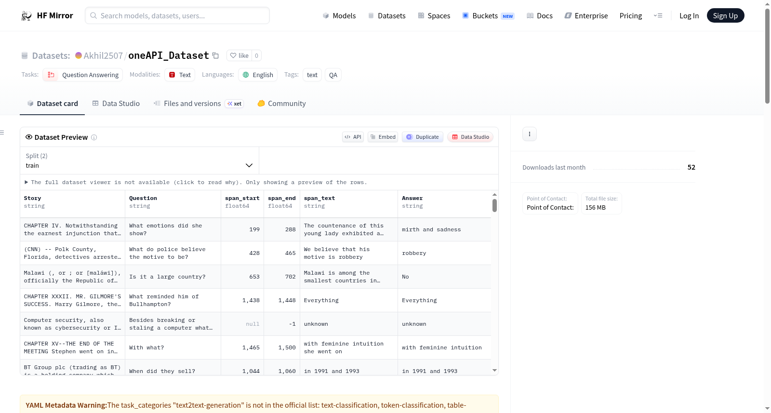Click the lowercase text tag
771x413 pixels.
pos(312,75)
